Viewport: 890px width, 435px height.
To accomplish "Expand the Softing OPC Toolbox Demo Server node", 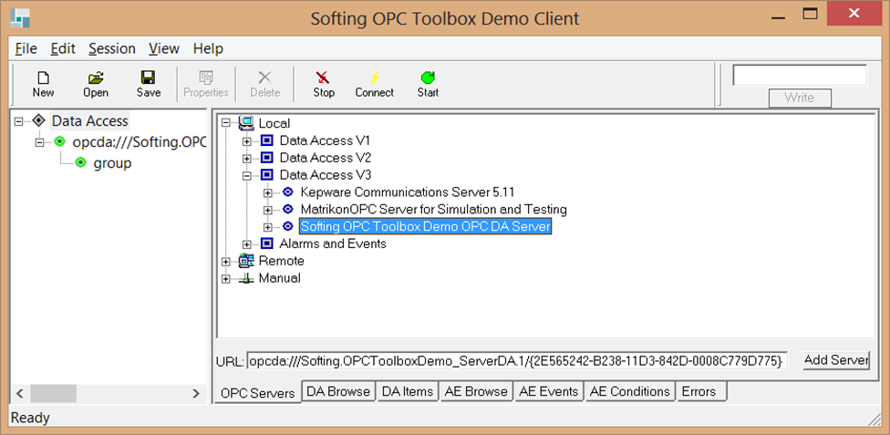I will (268, 227).
